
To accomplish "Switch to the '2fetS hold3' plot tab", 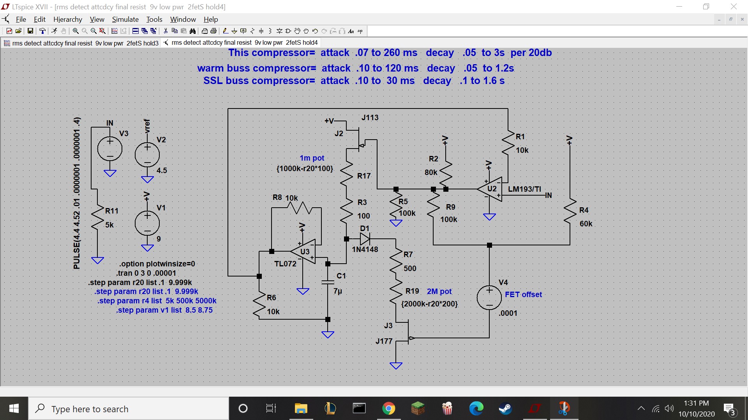I will (81, 43).
